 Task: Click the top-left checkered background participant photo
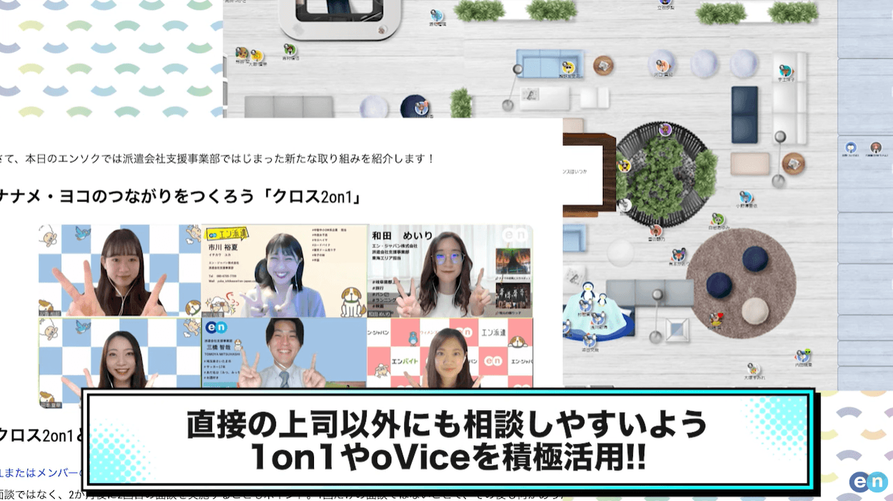point(120,271)
